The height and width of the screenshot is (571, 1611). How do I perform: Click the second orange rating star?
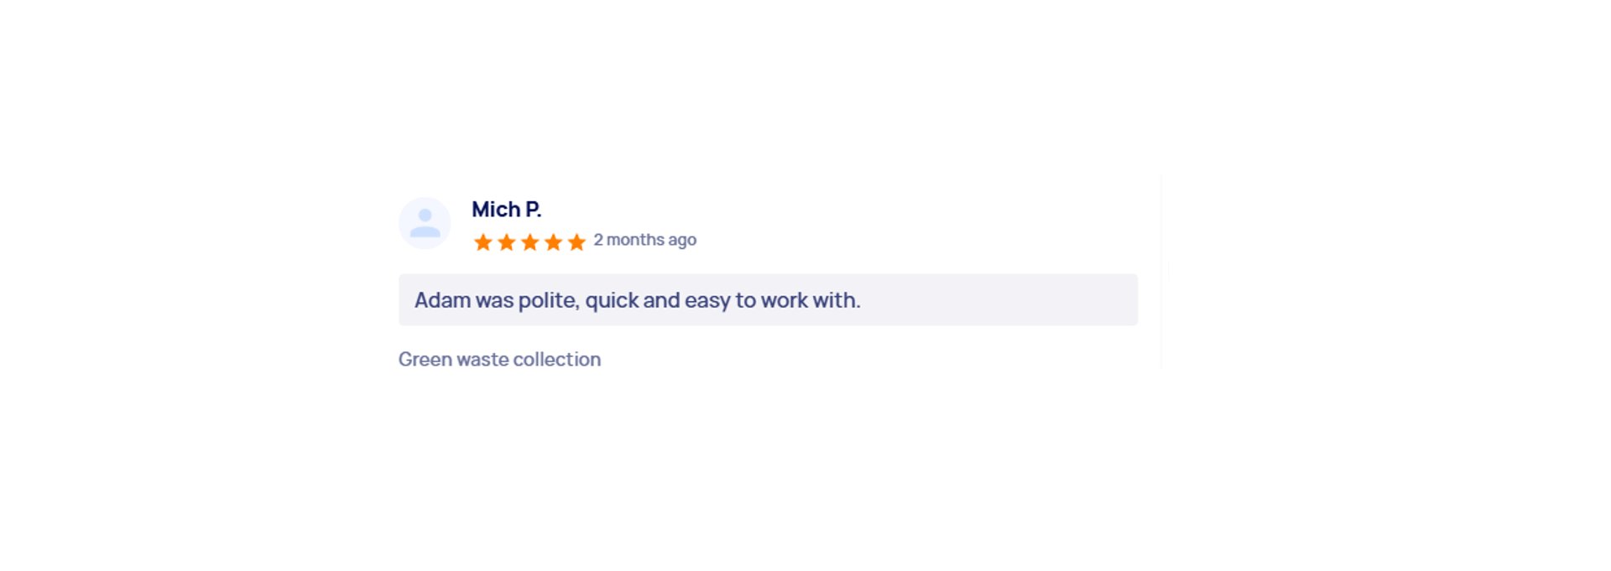pos(507,242)
